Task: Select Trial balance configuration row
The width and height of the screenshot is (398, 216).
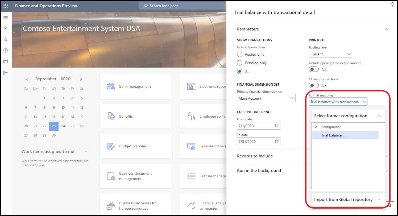Action: point(345,135)
